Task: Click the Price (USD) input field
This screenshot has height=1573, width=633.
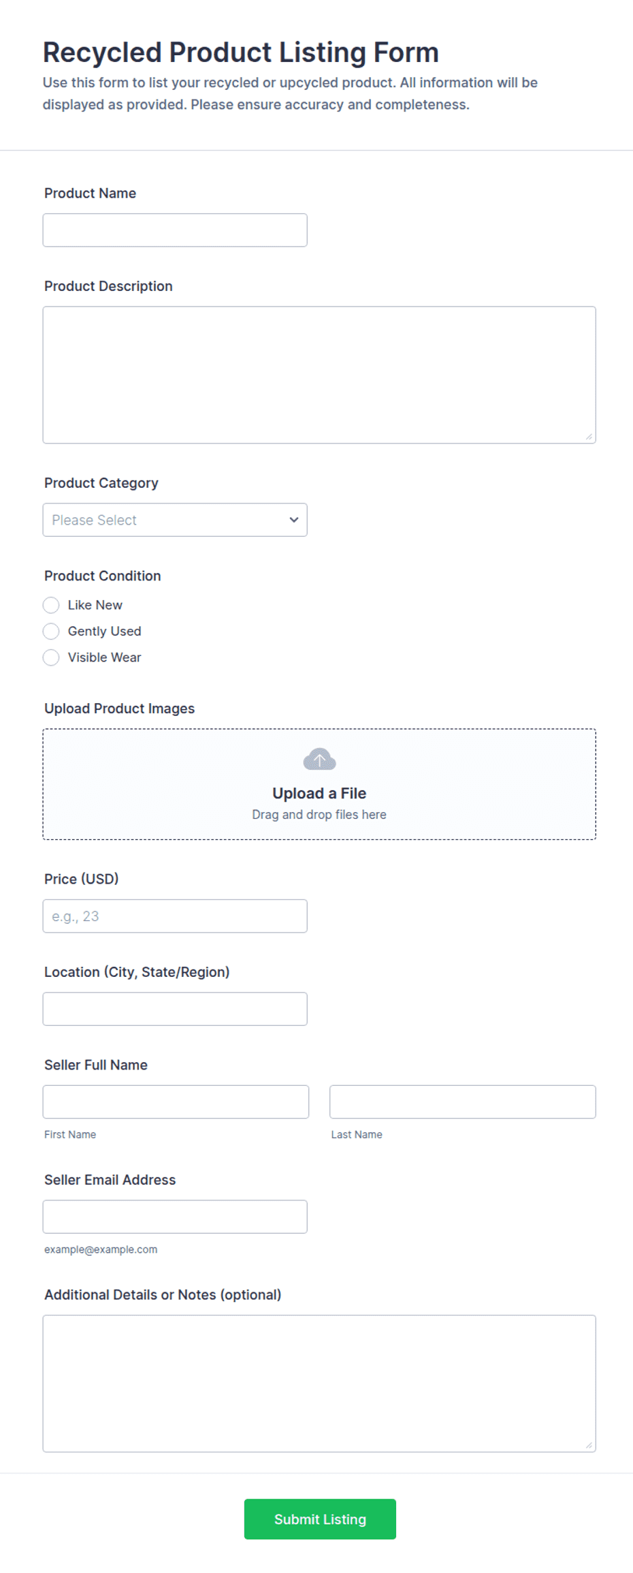Action: pyautogui.click(x=175, y=916)
